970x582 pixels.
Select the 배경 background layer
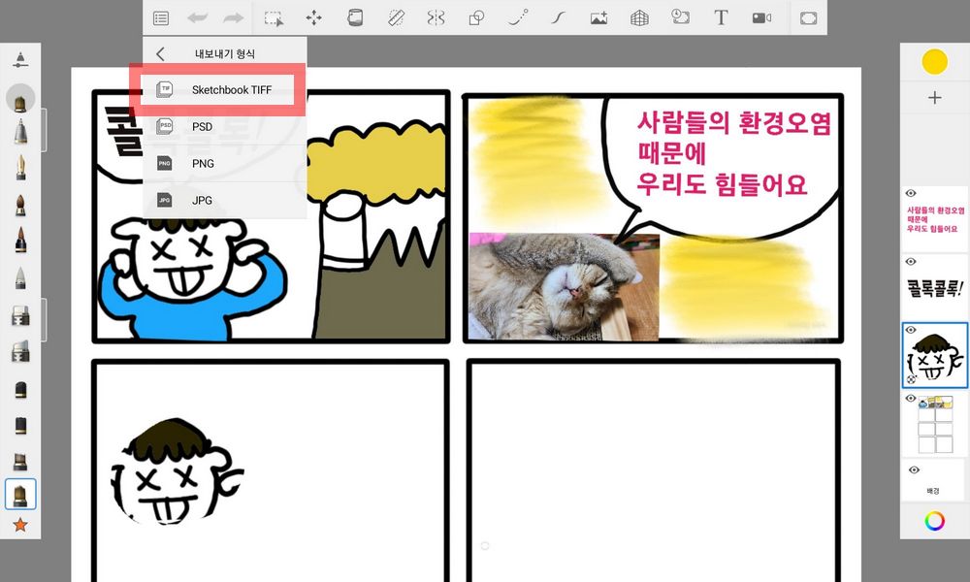[935, 480]
